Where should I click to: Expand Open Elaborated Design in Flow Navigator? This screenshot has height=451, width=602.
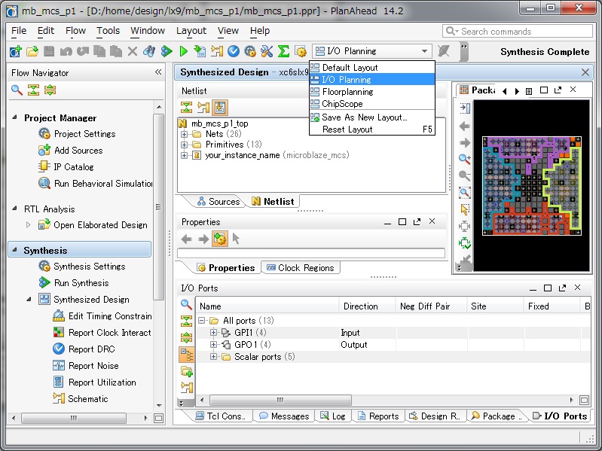(28, 224)
